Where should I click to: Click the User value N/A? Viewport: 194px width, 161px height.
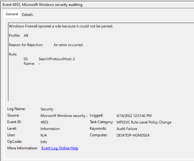(44, 135)
